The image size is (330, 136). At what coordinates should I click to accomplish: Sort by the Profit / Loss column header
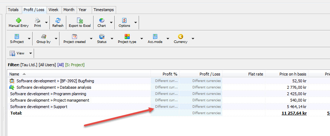tap(201, 74)
